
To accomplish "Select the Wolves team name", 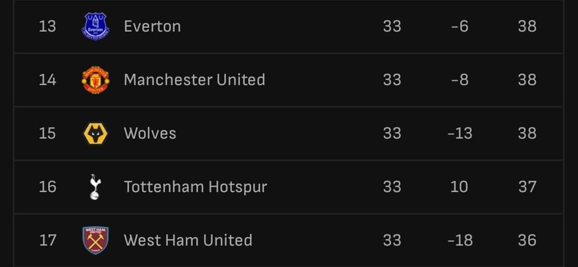I will point(150,133).
